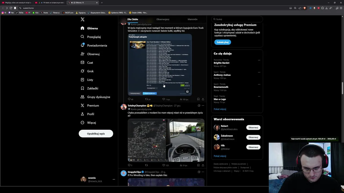Click Pokaż więcej under trends

[x=220, y=109]
